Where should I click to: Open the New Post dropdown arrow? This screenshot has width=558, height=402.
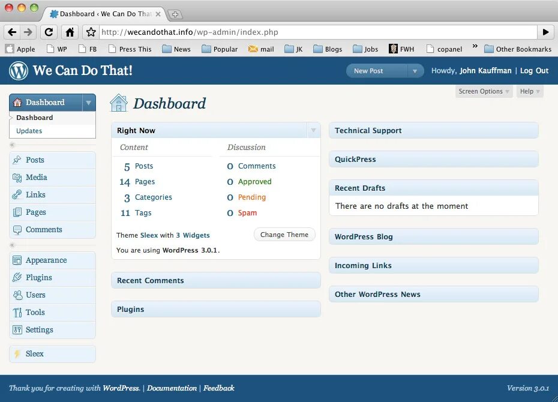(x=415, y=71)
